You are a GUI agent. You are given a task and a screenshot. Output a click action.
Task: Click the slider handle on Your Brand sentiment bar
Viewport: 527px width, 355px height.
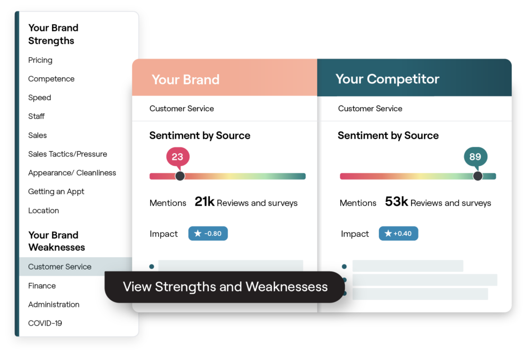click(x=180, y=175)
